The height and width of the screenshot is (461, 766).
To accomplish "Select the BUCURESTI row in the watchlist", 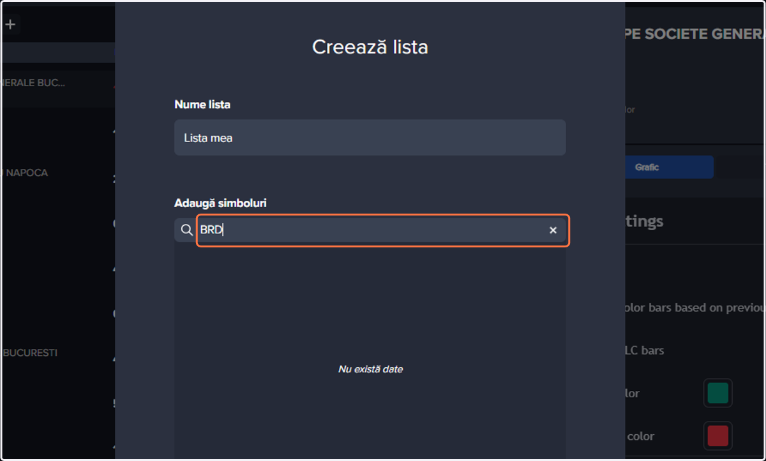I will pos(58,353).
